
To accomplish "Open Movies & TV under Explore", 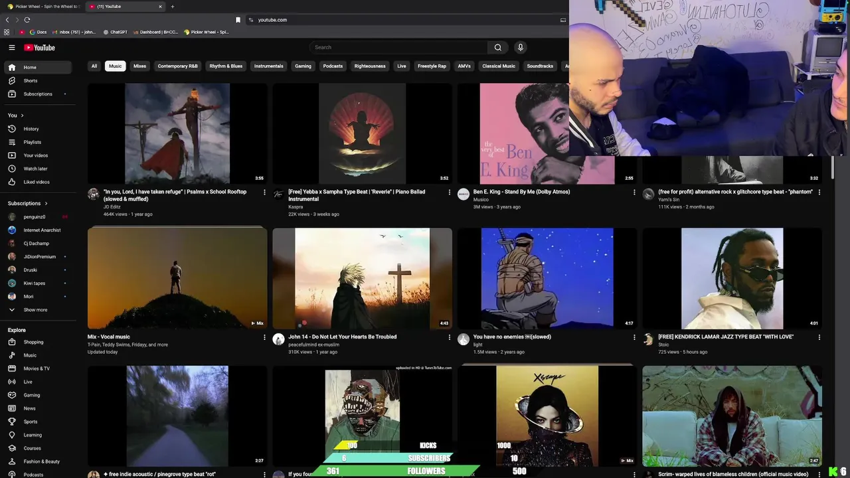I will [x=38, y=368].
